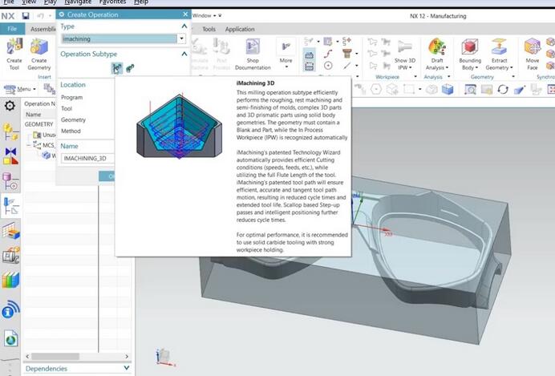This screenshot has width=555, height=376.
Task: Click the Method label under Location
Action: click(71, 131)
